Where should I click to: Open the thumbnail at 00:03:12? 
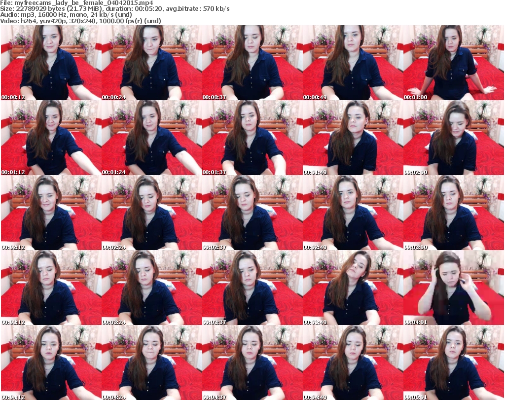(x=51, y=288)
